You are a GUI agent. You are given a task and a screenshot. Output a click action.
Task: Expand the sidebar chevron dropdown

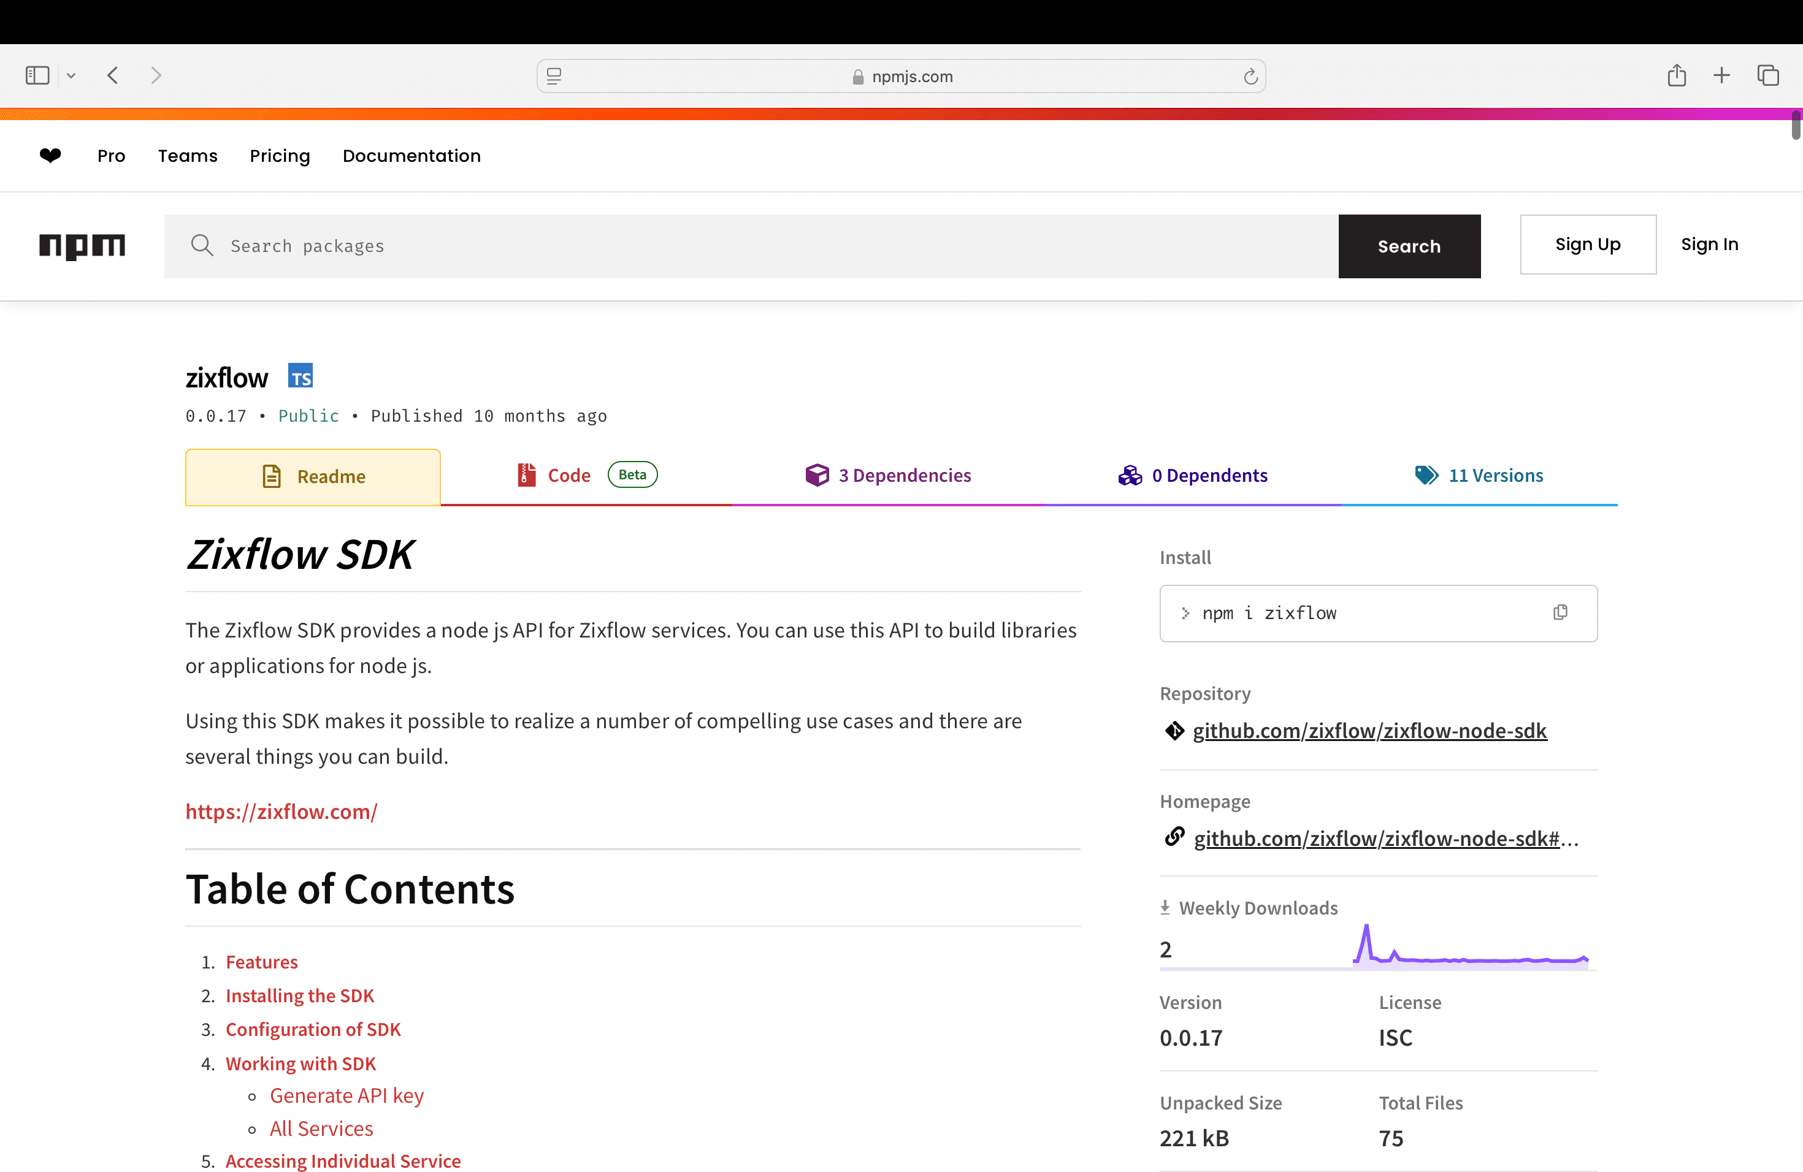pos(71,75)
